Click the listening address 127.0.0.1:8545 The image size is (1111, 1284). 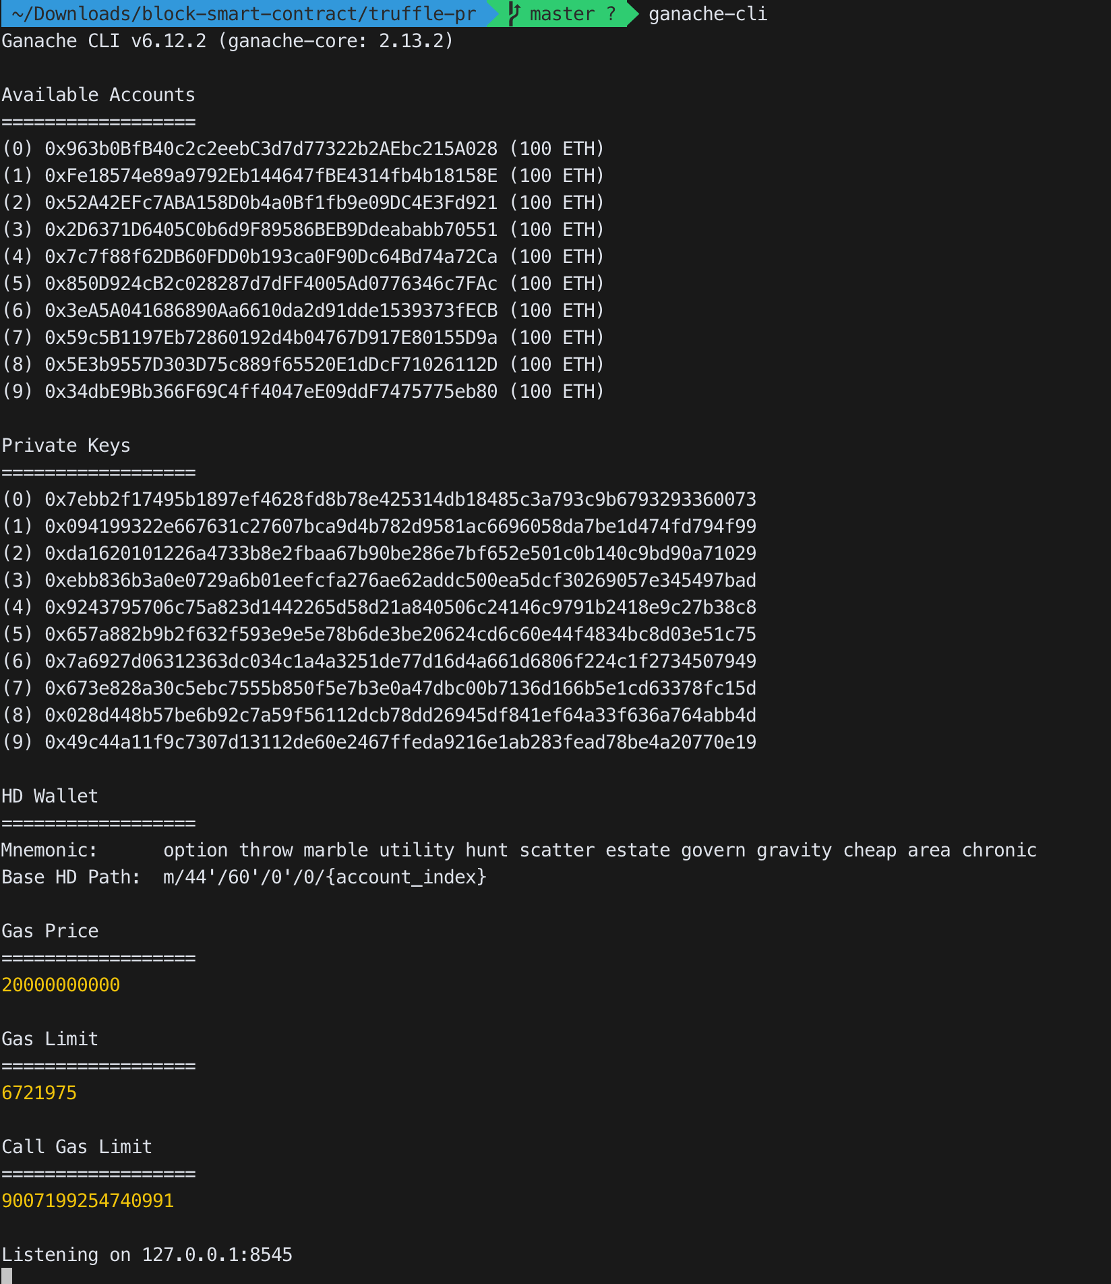217,1255
